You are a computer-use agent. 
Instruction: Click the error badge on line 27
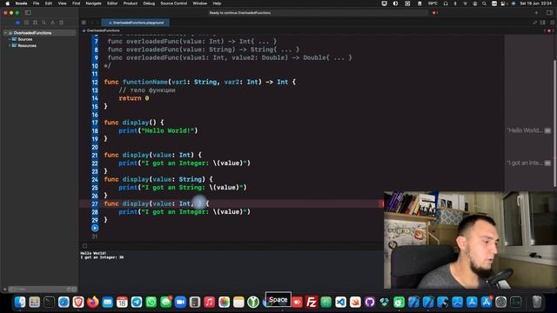click(x=382, y=203)
